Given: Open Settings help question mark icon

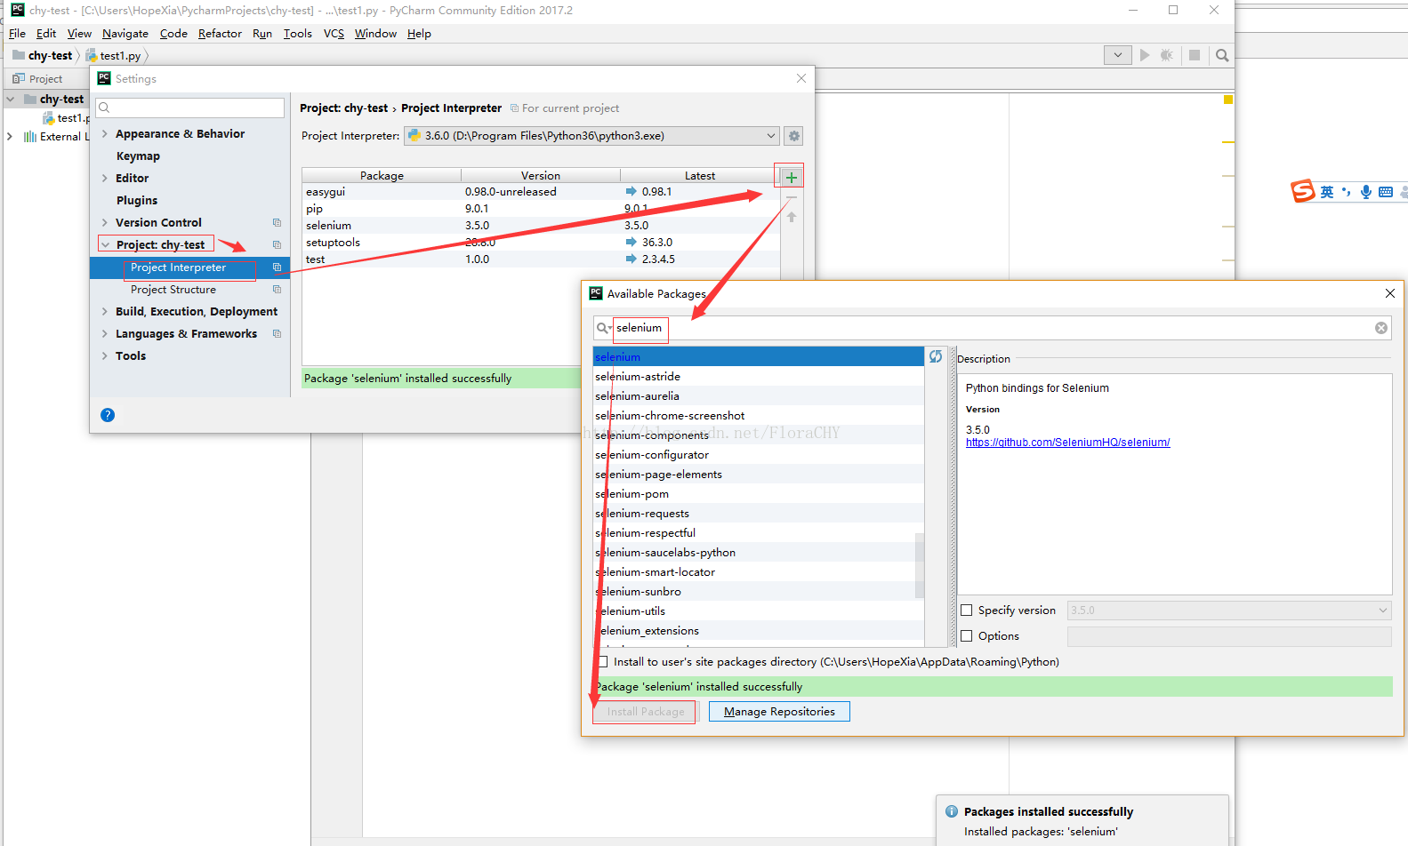Looking at the screenshot, I should pos(108,415).
